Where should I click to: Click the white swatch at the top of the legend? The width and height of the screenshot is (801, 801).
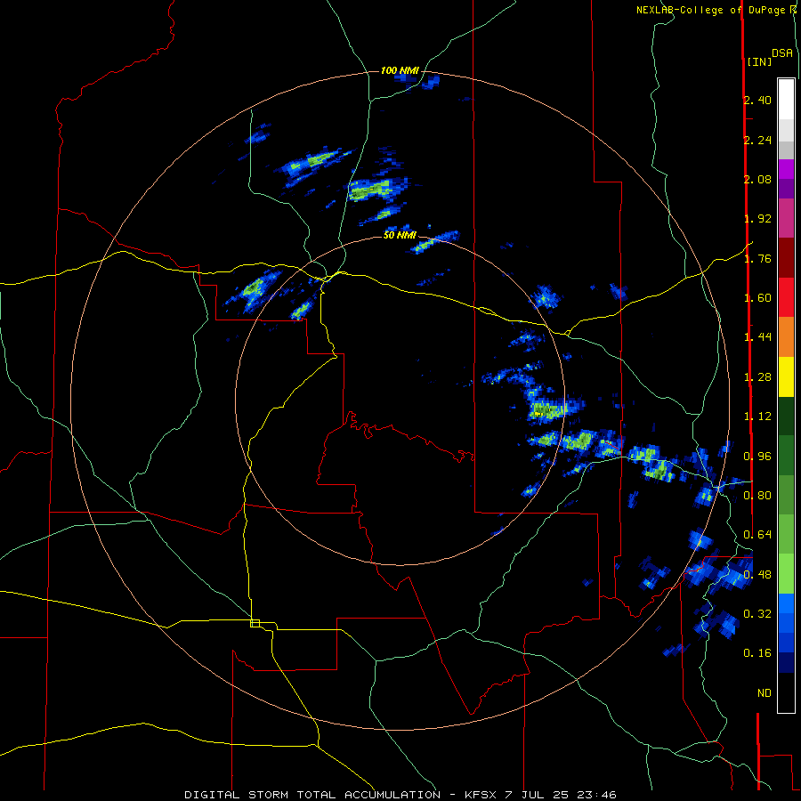pos(786,100)
